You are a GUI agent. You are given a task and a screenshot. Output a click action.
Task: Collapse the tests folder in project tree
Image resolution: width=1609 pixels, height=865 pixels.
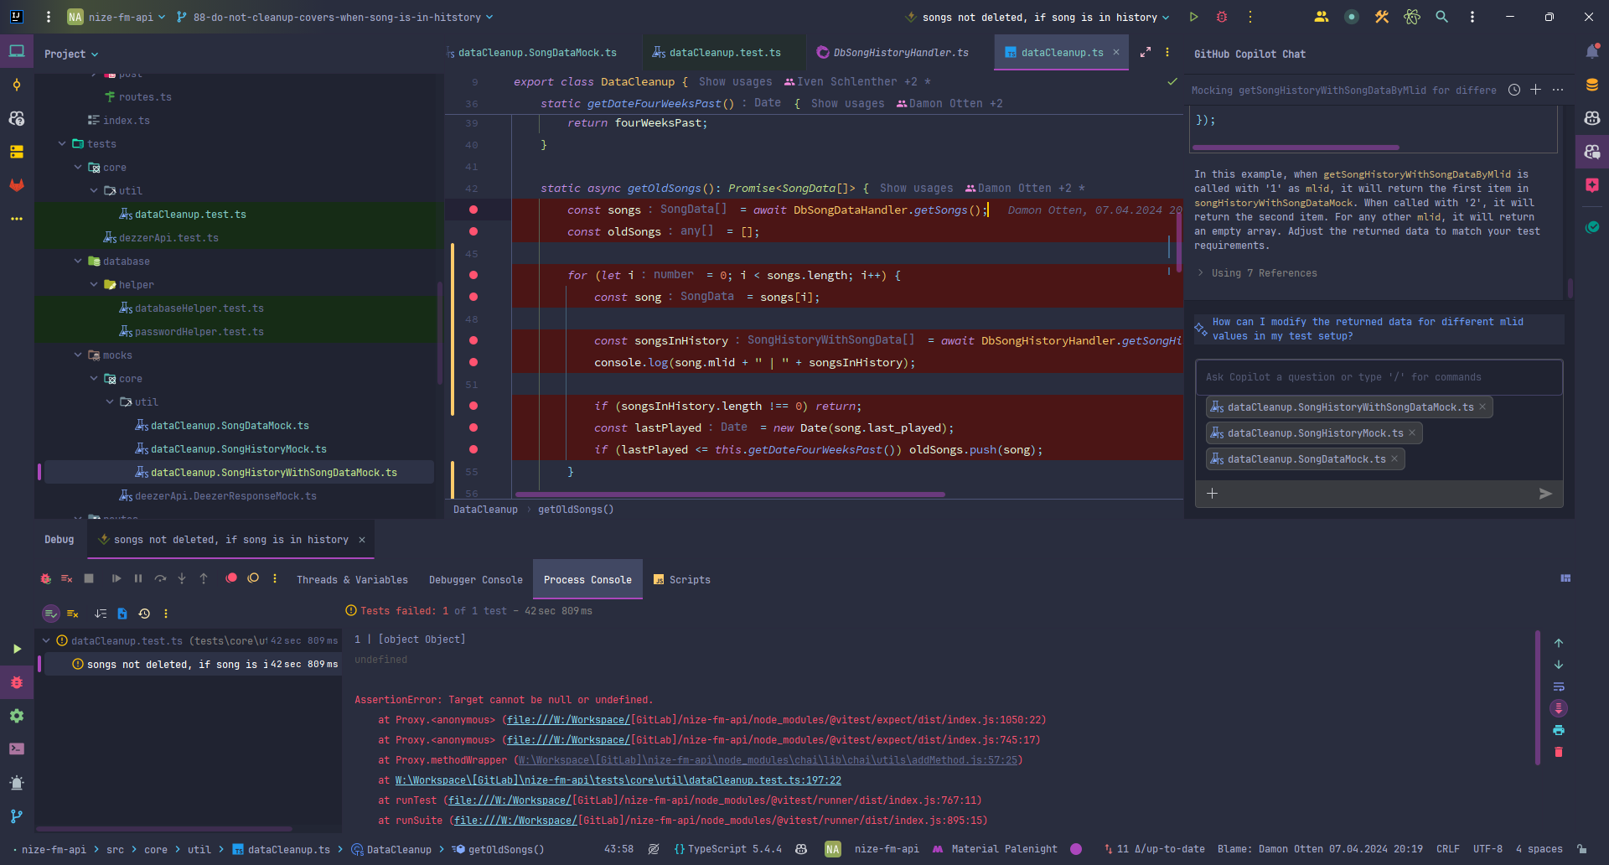pyautogui.click(x=62, y=144)
